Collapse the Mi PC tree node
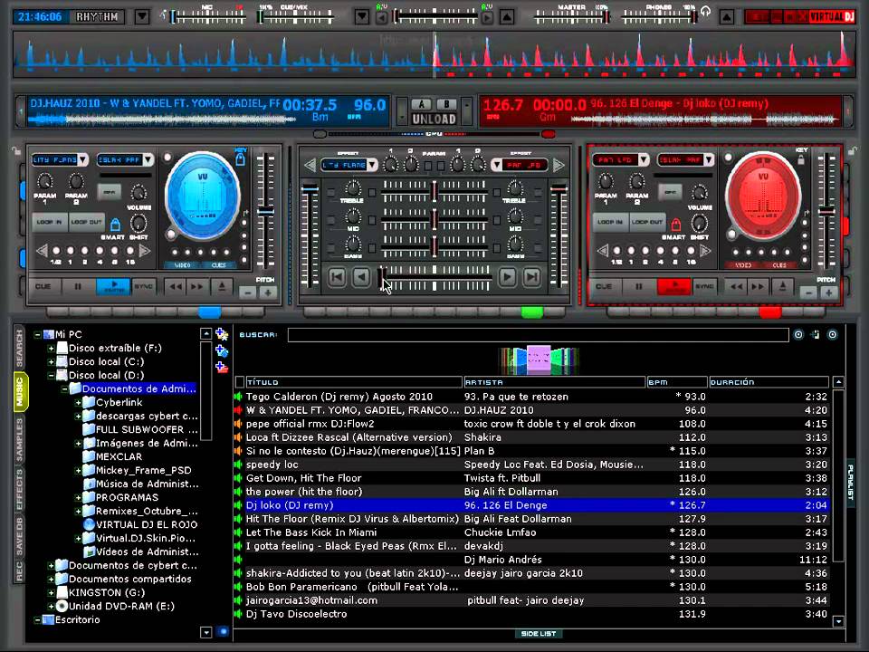Image resolution: width=869 pixels, height=652 pixels. pos(37,334)
